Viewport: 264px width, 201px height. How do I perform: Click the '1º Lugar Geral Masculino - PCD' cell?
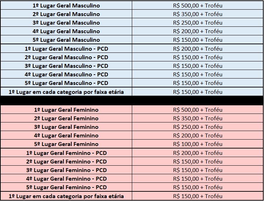(66, 49)
